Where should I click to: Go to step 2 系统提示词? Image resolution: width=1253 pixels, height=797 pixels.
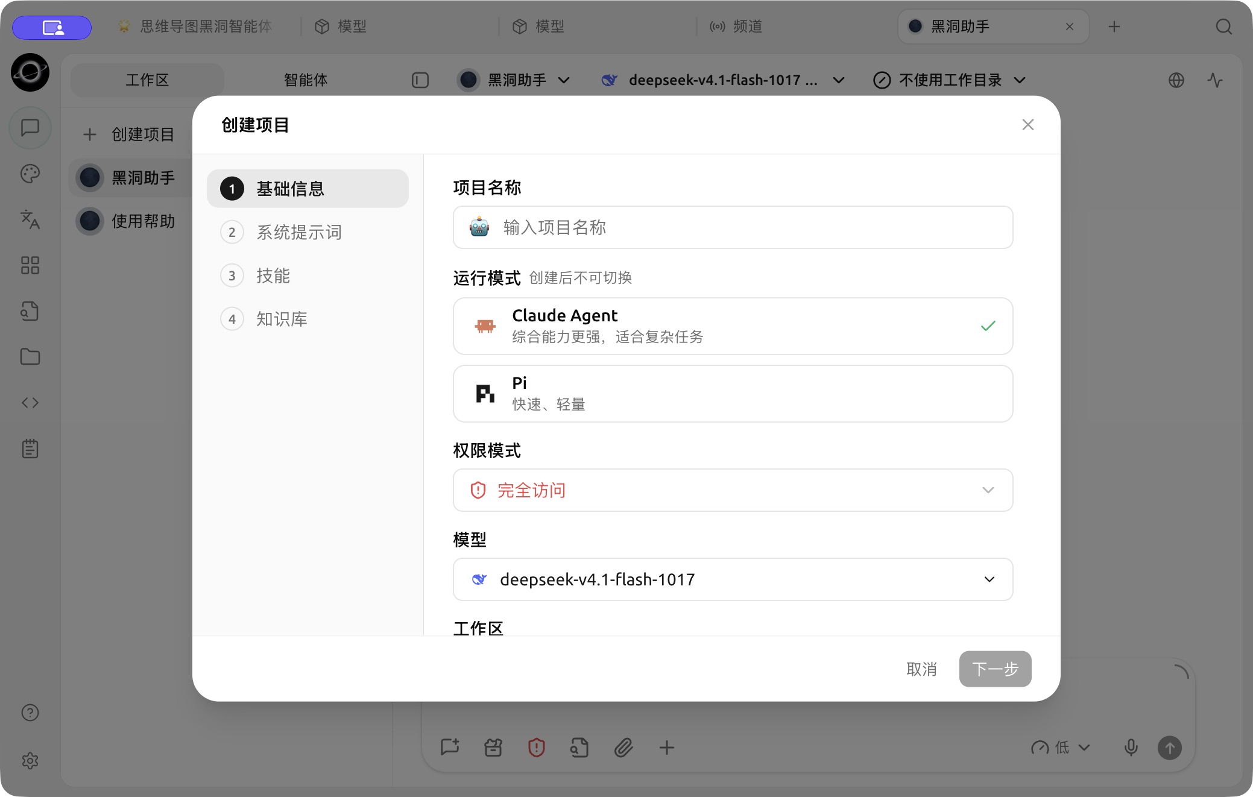[308, 232]
